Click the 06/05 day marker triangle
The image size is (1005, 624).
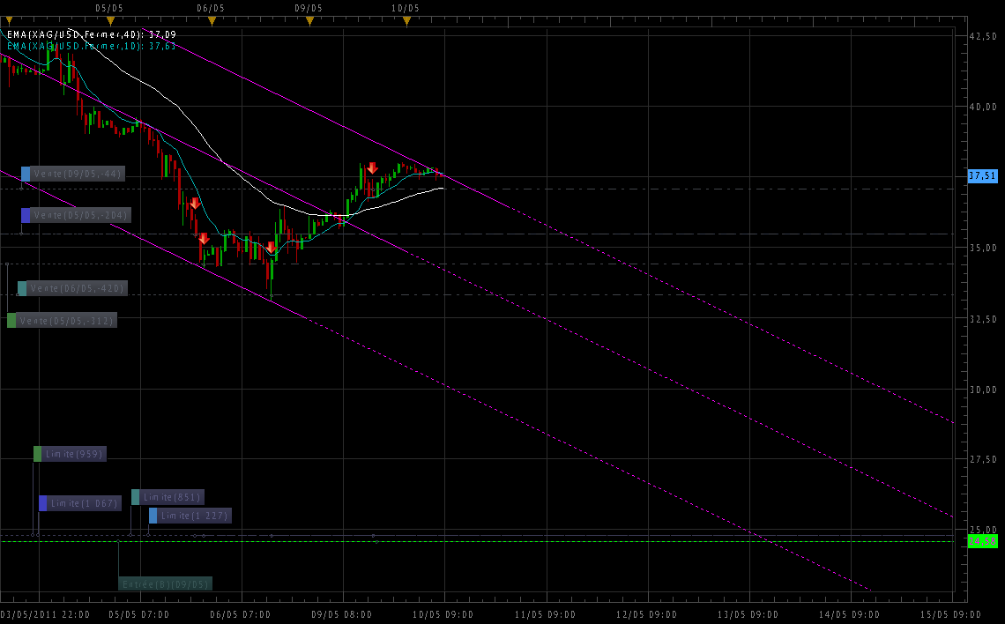point(212,21)
